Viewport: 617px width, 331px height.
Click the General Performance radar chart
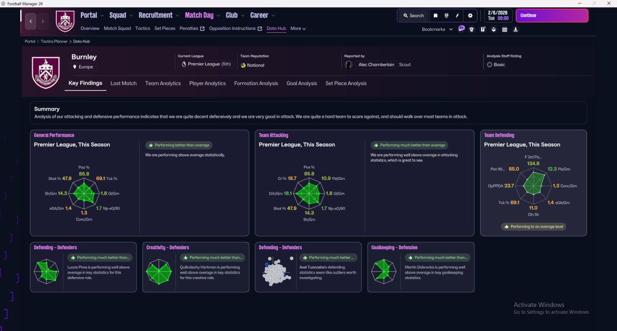pos(84,193)
